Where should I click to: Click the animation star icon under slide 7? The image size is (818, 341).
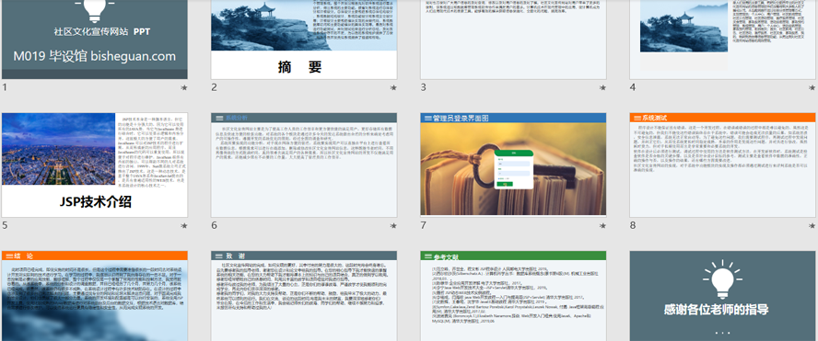click(603, 226)
